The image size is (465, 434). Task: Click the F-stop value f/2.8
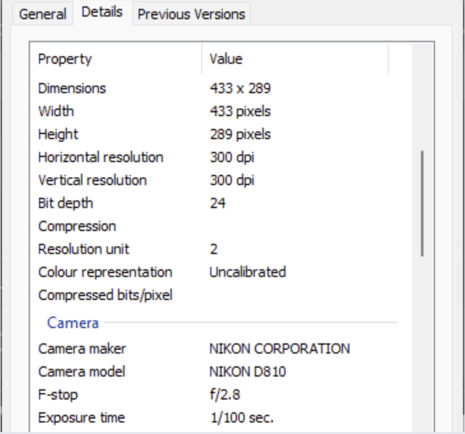225,394
